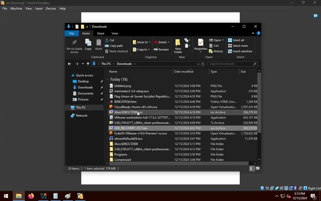Viewport: 321px width, 201px height.
Task: Select Documents in navigation pane
Action: click(x=86, y=93)
